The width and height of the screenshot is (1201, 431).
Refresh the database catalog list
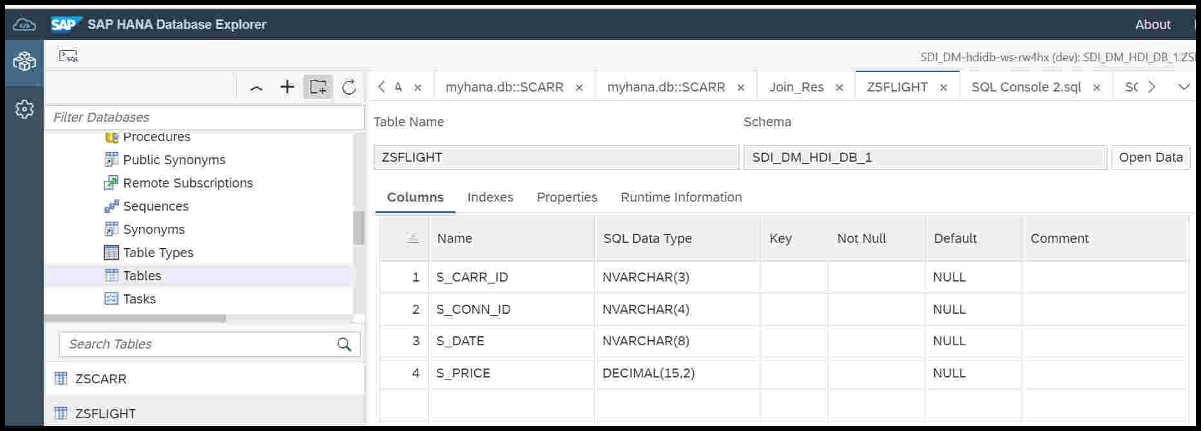349,87
